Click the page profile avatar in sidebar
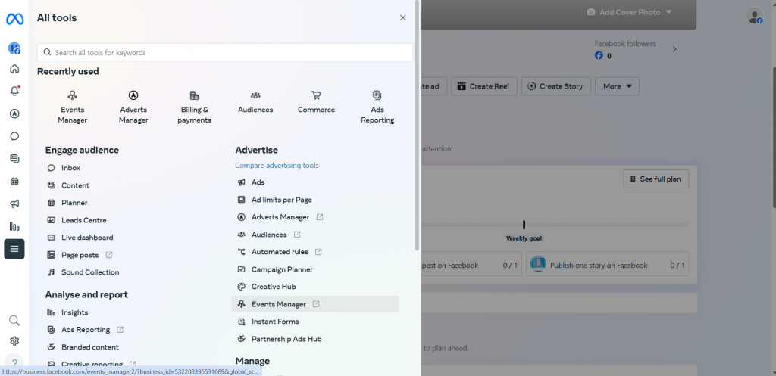The width and height of the screenshot is (776, 376). [14, 48]
